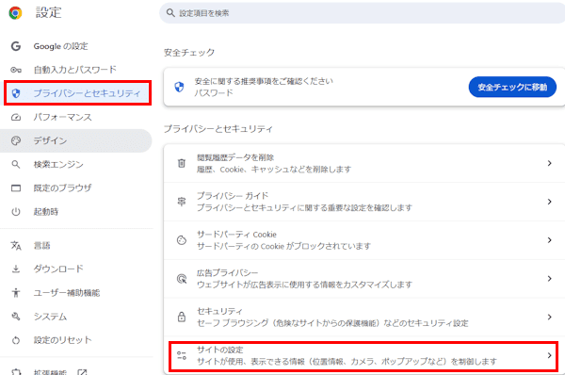This screenshot has width=565, height=375.
Task: Click the browser window icon for 既定のブラウザ
Action: pos(16,188)
